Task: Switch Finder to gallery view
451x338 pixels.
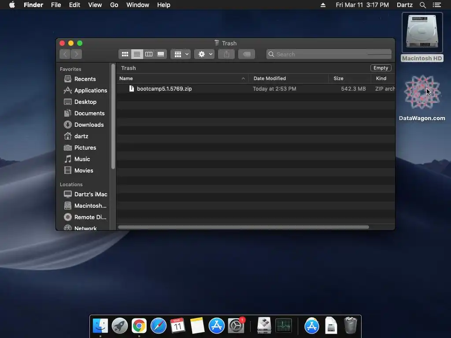Action: (161, 54)
